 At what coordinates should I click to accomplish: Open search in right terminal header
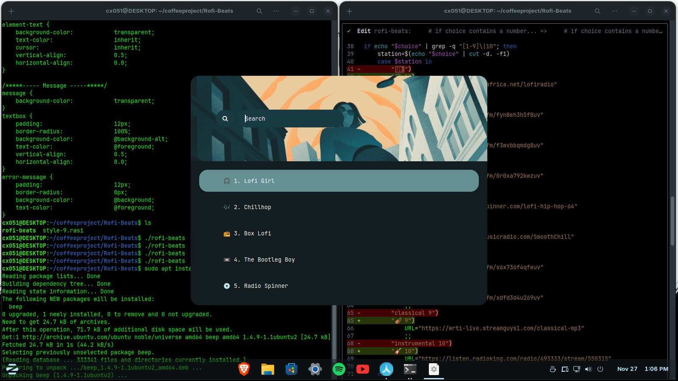(x=597, y=11)
